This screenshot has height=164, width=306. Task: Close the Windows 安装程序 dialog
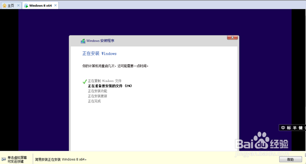point(233,37)
